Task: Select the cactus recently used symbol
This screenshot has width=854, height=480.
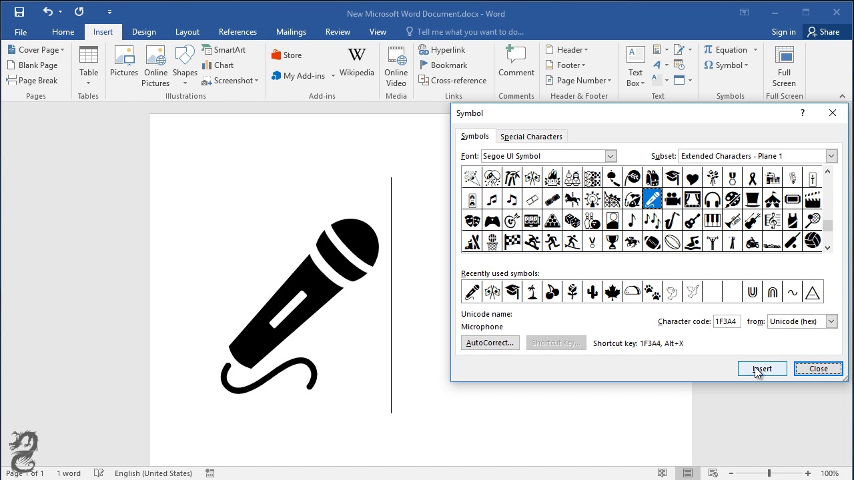Action: (x=592, y=292)
